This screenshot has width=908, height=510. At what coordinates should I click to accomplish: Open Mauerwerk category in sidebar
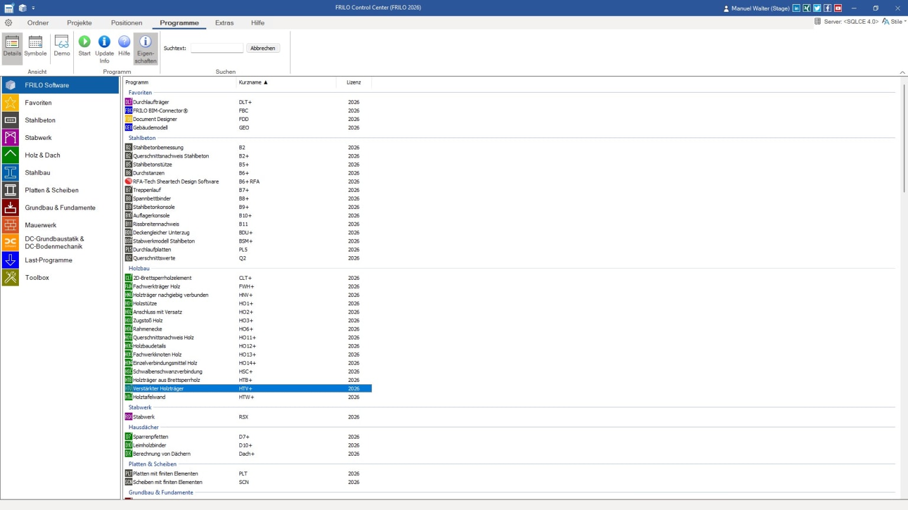pos(60,225)
